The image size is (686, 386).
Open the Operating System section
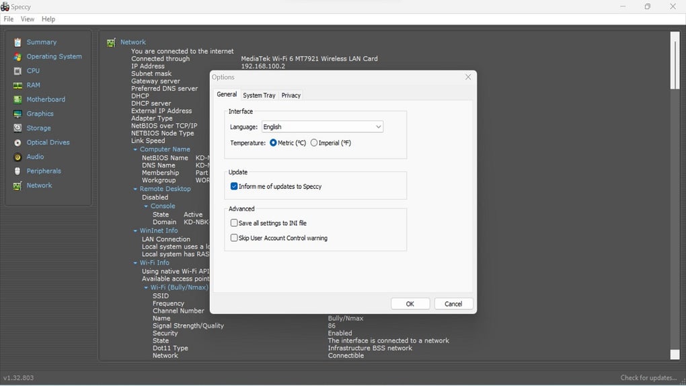click(x=54, y=56)
